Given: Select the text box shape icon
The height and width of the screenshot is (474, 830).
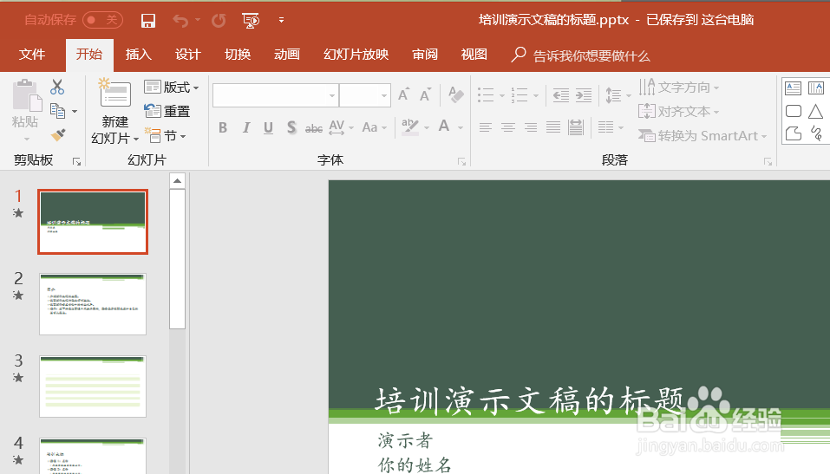Looking at the screenshot, I should pos(793,88).
